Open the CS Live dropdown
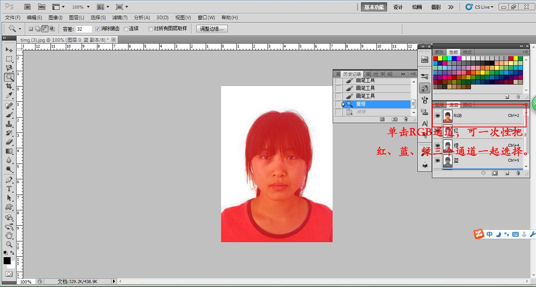 click(x=480, y=7)
